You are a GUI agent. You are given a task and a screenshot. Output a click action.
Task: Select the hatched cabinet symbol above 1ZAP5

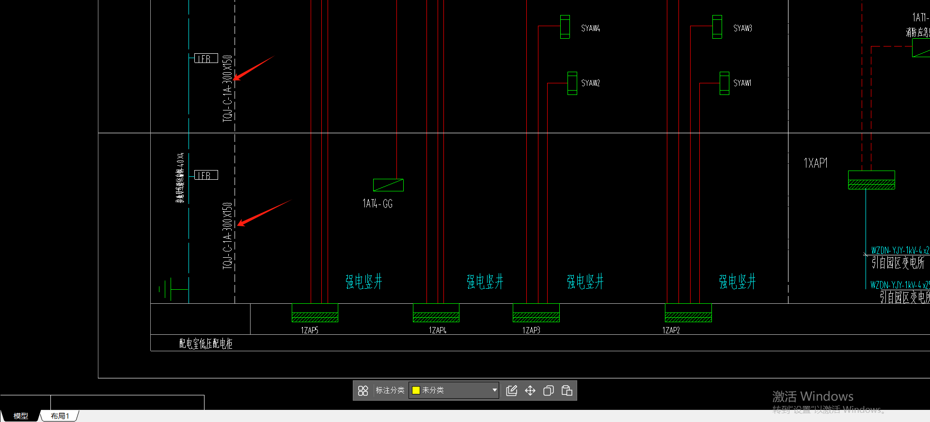point(315,313)
